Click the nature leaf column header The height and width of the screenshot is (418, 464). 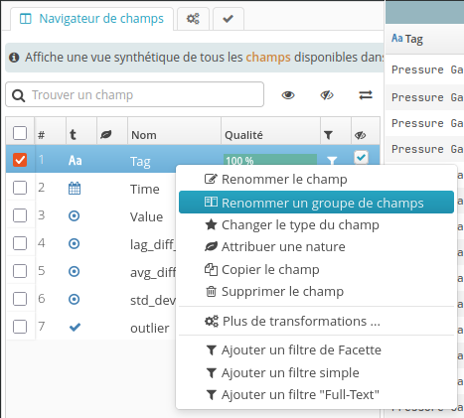106,135
